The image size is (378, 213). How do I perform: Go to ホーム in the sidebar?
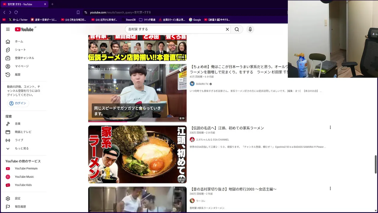pos(23,41)
